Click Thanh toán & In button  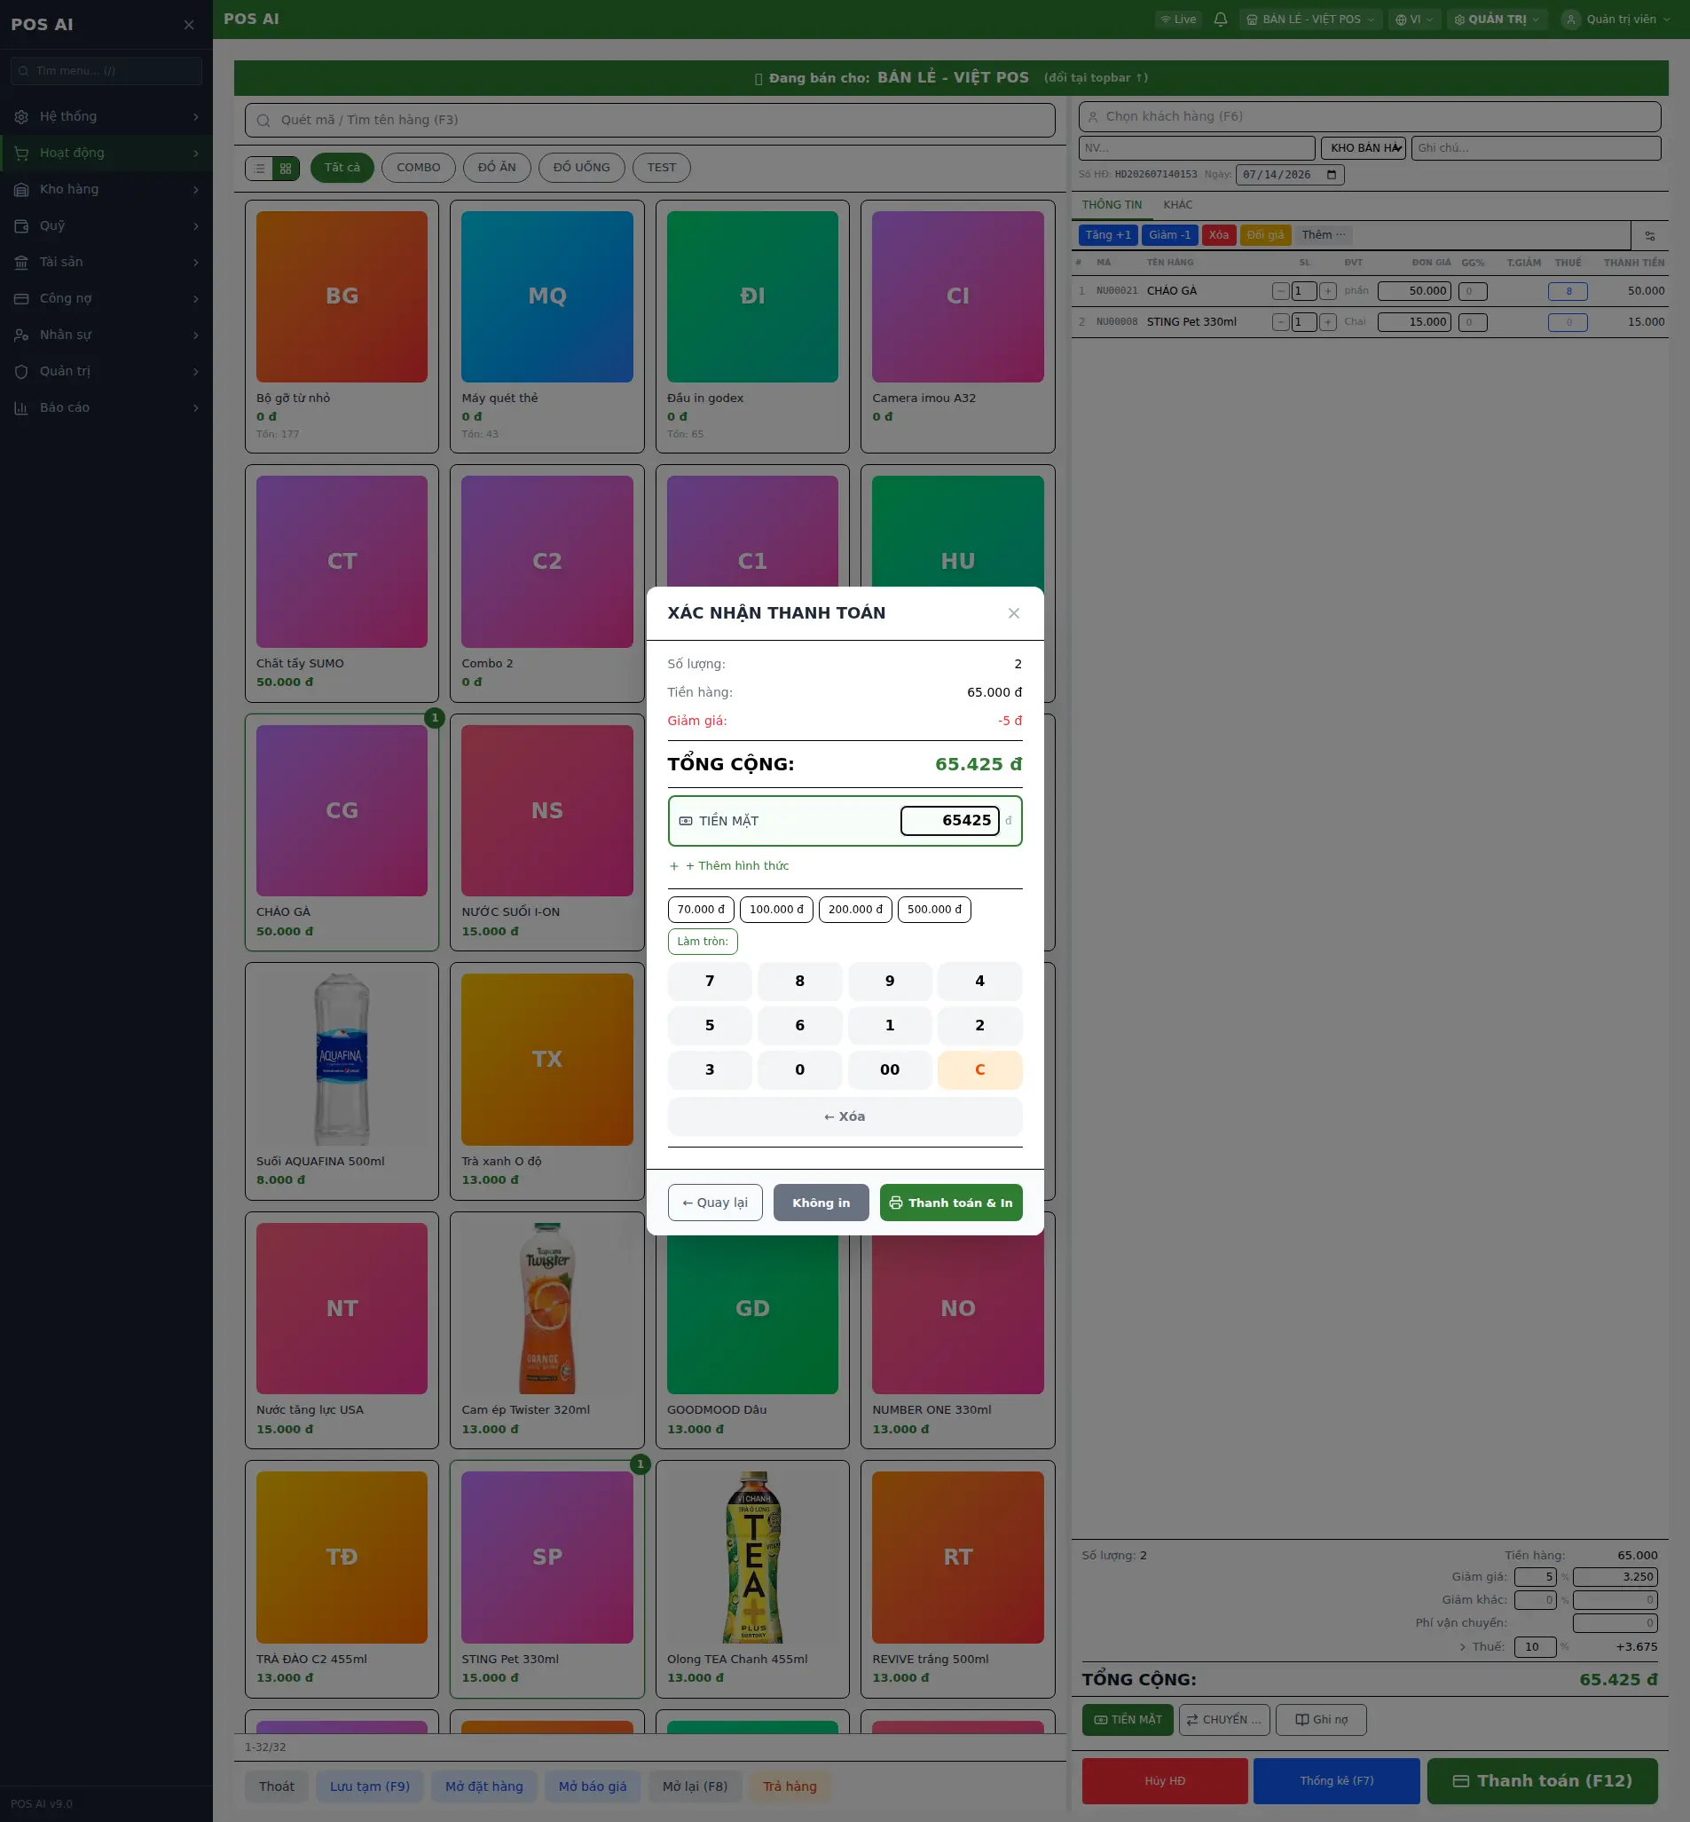950,1203
